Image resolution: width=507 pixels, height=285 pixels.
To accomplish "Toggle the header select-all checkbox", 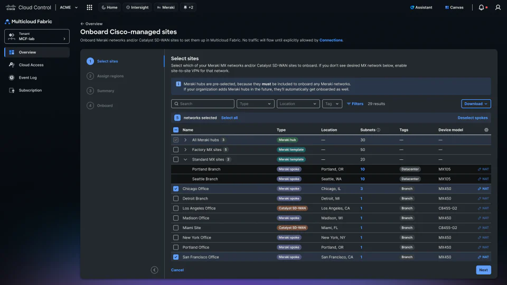I will point(176,130).
